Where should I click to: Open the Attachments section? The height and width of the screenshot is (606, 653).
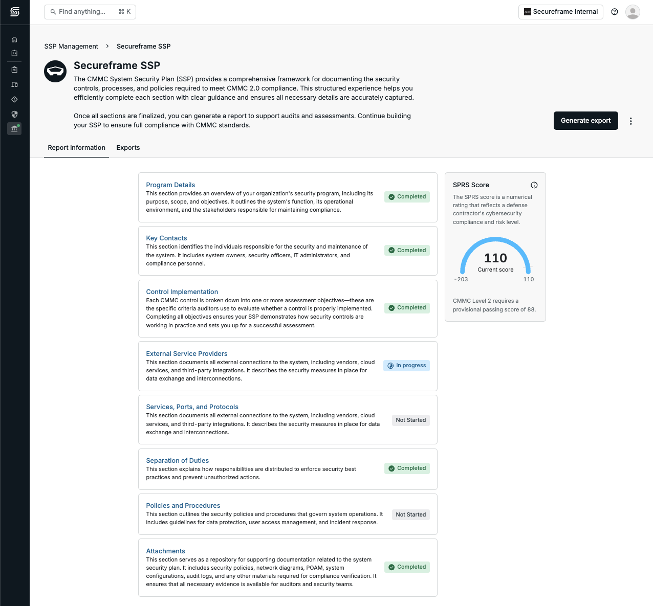(166, 551)
